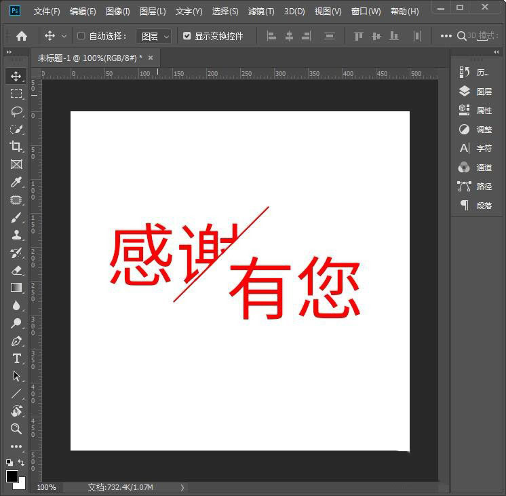Select the Brush tool

pyautogui.click(x=16, y=218)
